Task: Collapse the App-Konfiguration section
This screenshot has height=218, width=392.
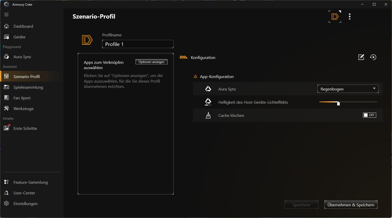Action: pyautogui.click(x=195, y=76)
